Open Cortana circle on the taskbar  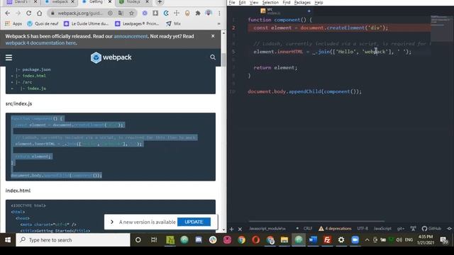pos(138,240)
